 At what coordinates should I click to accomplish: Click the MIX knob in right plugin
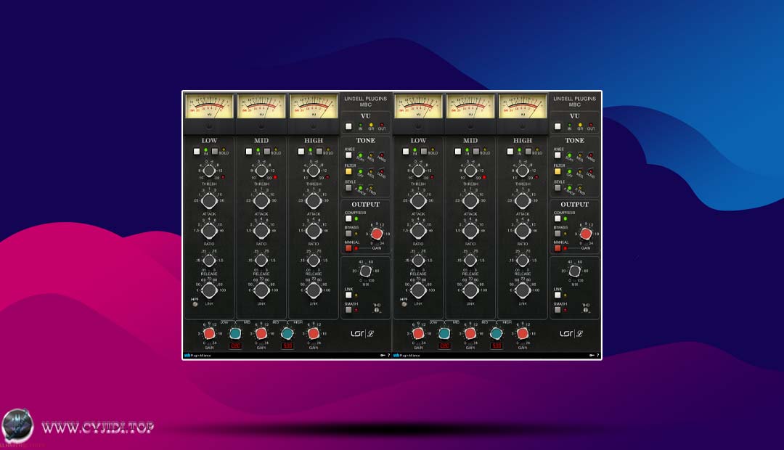[574, 271]
